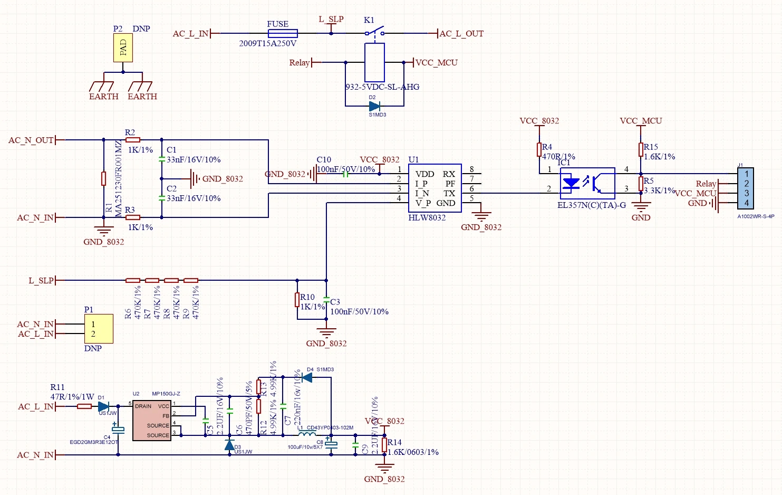Image resolution: width=782 pixels, height=495 pixels.
Task: Select the R10 1K resistor symbol
Action: (x=297, y=300)
